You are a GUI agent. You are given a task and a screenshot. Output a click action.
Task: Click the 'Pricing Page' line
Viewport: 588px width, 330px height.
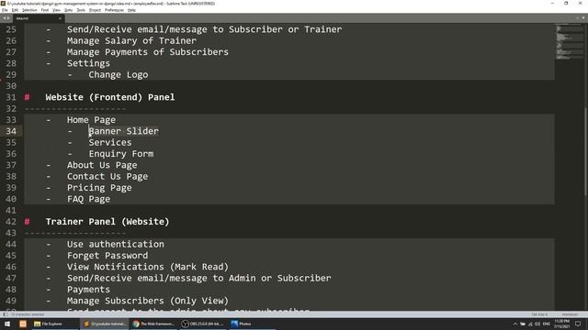click(99, 187)
